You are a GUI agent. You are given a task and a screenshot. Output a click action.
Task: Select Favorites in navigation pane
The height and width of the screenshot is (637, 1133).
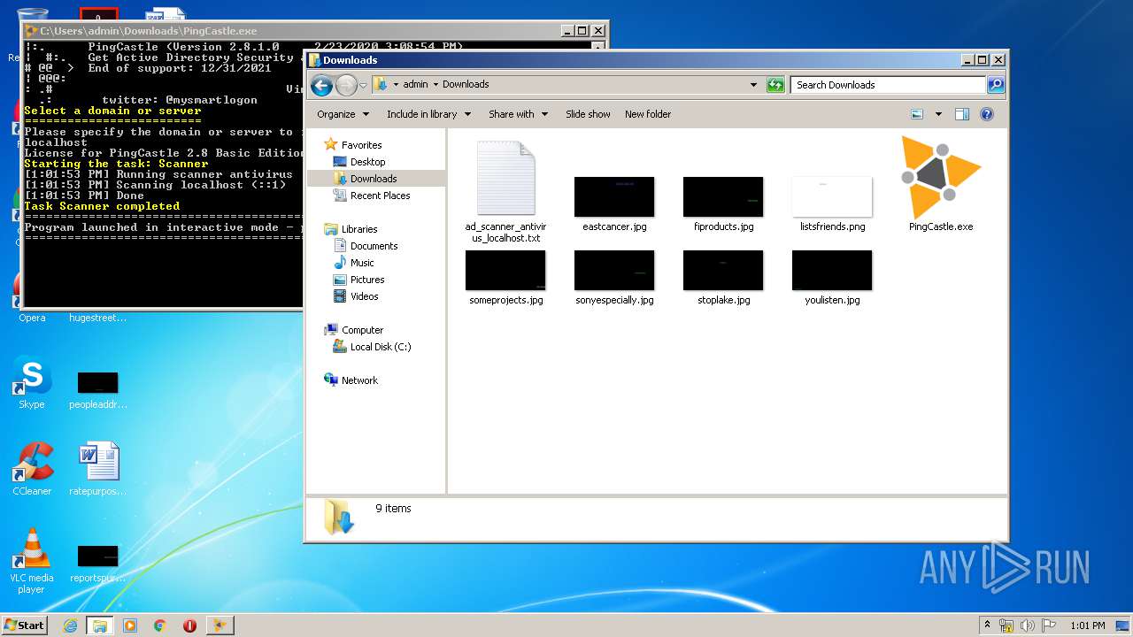353,145
